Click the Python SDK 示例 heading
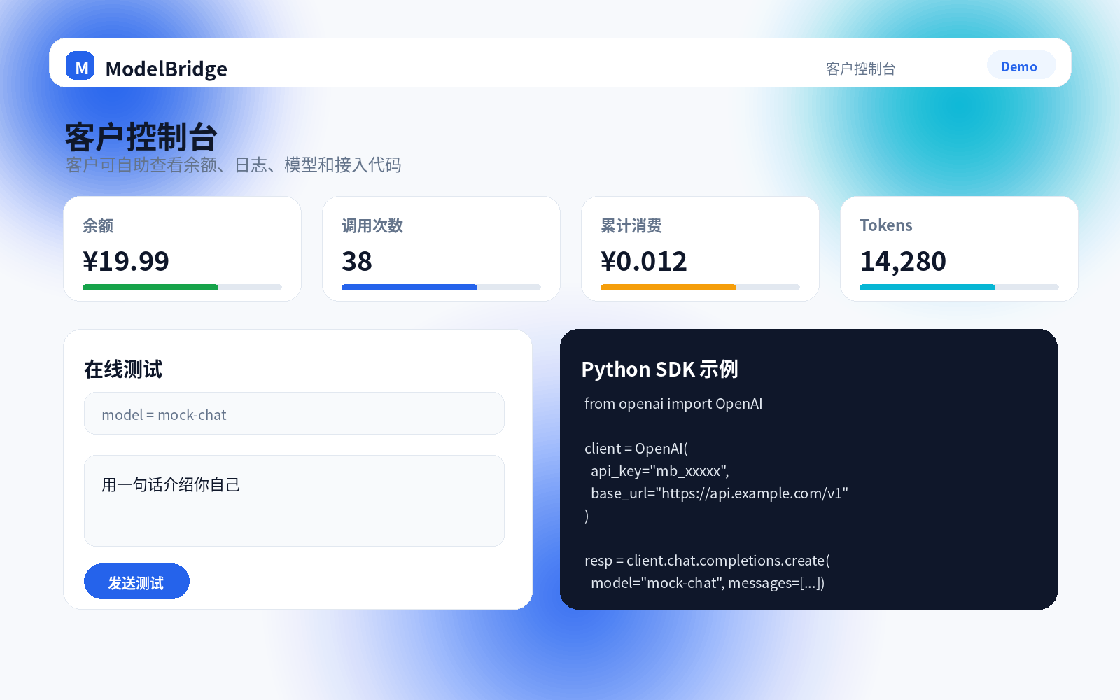 pyautogui.click(x=659, y=369)
